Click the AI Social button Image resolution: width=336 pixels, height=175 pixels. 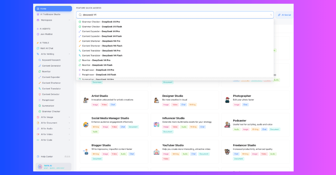284,15
